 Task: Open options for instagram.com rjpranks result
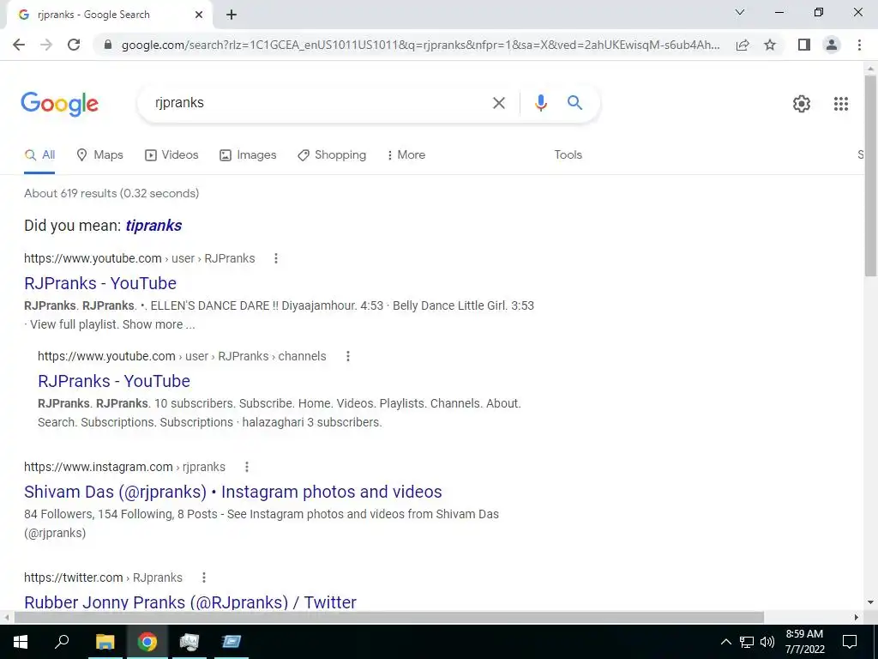point(246,467)
